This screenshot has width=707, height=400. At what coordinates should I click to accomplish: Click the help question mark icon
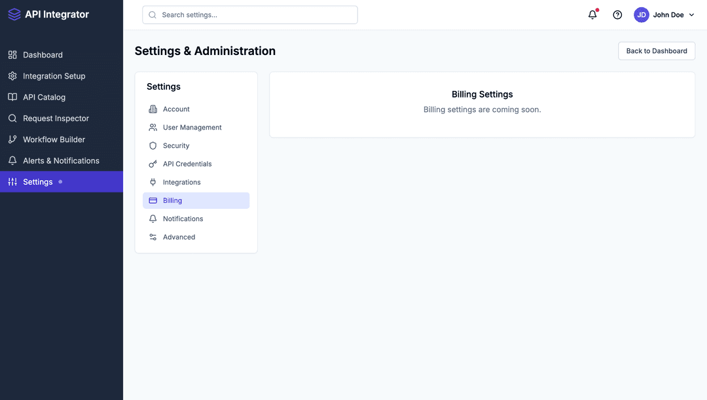coord(617,14)
